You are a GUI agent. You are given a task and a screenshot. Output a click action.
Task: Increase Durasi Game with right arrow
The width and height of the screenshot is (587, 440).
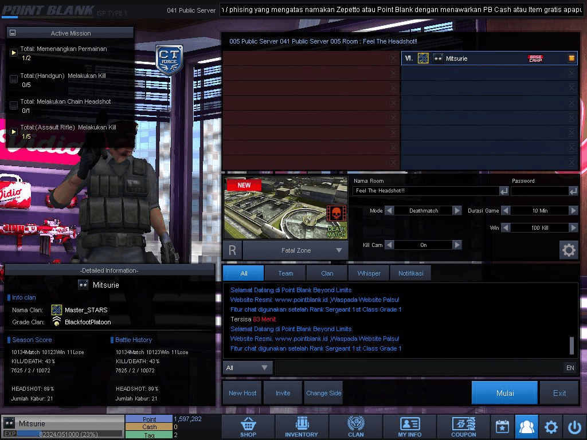point(573,211)
